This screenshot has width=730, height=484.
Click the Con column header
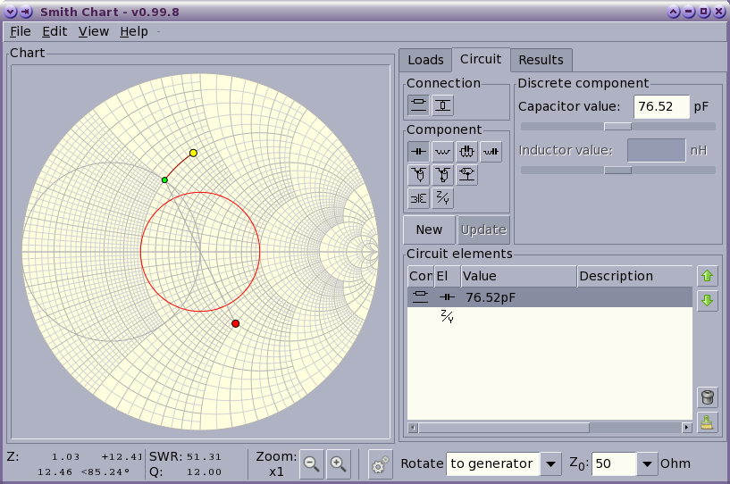(x=421, y=276)
